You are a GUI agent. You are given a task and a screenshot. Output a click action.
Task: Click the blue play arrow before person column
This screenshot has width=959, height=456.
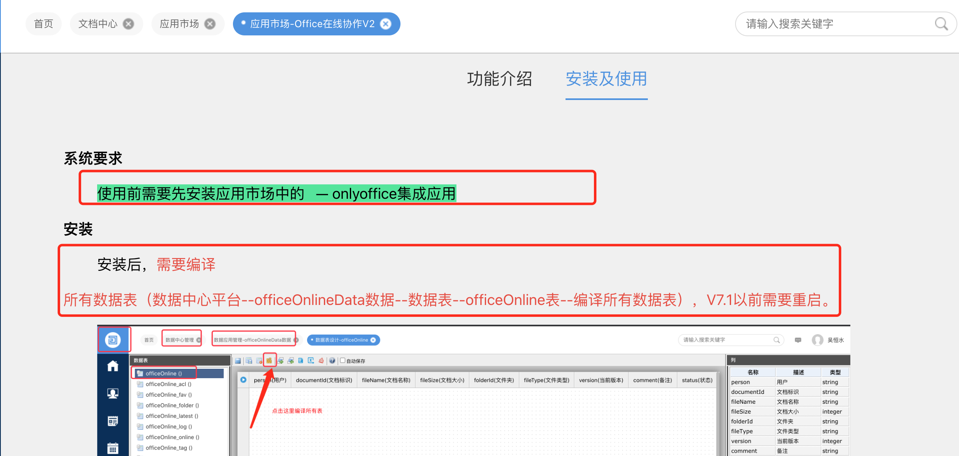243,380
